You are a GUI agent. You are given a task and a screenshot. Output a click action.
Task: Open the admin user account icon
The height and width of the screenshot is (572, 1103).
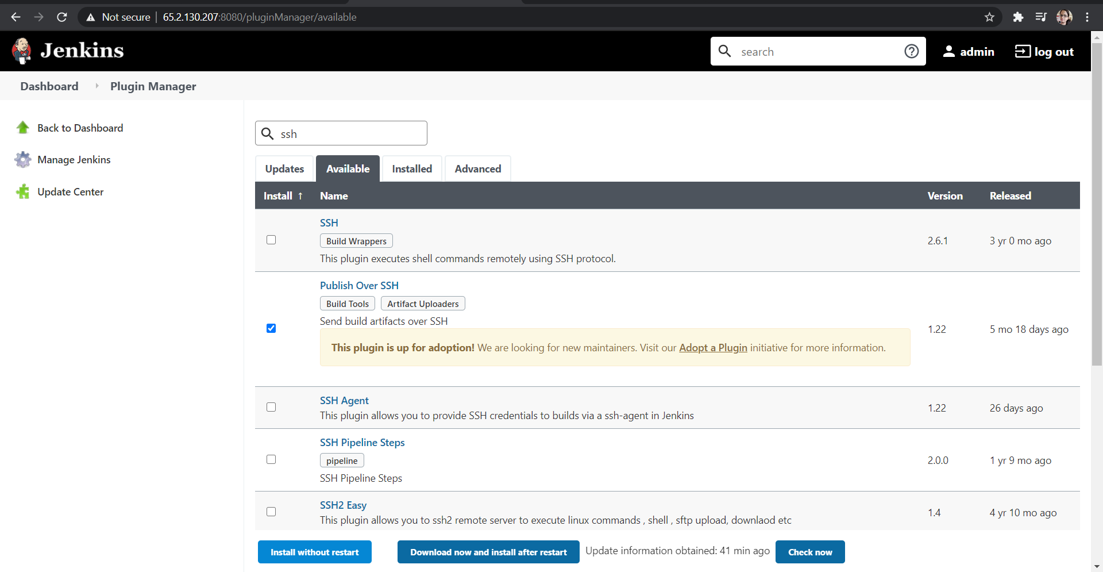pos(949,51)
